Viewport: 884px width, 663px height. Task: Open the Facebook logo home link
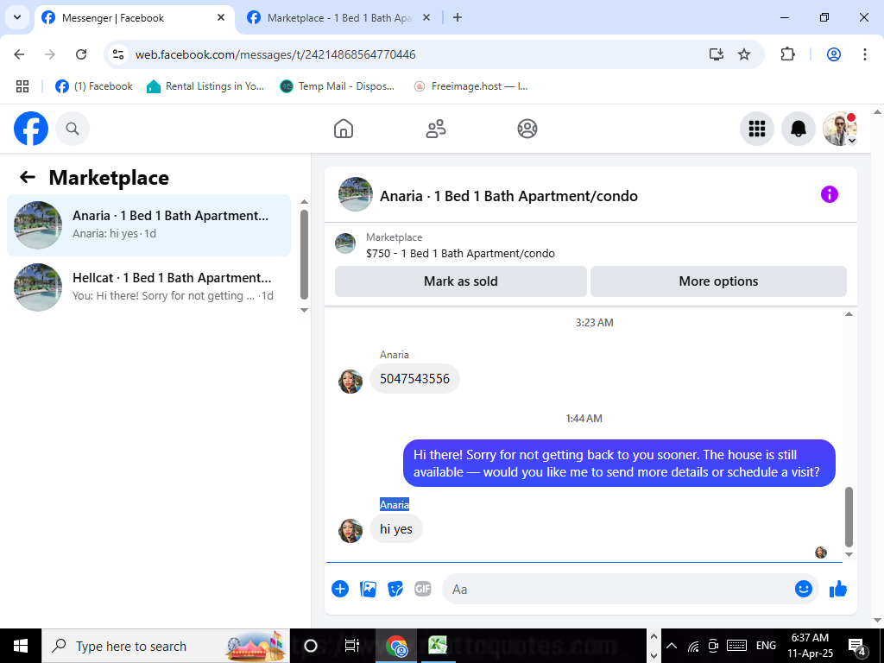click(31, 129)
